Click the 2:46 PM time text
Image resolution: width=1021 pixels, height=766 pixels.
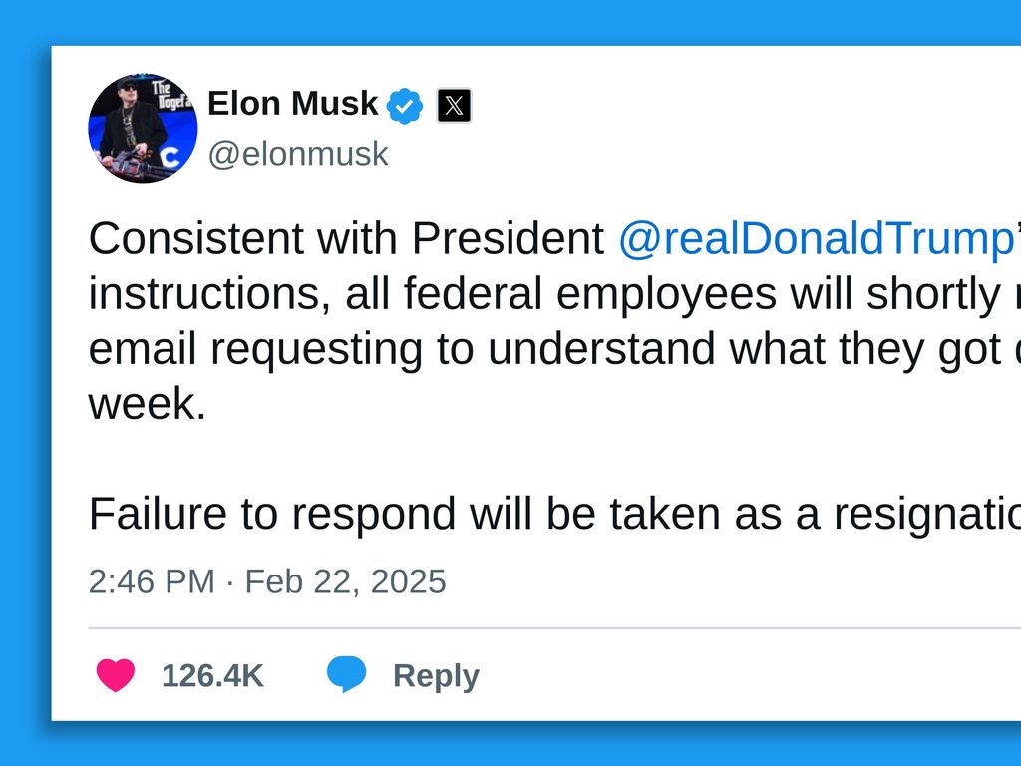pyautogui.click(x=151, y=580)
